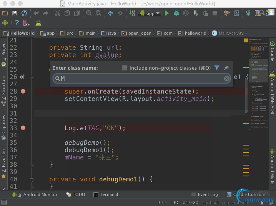Click the Copy icon in toolbar

coord(67,13)
